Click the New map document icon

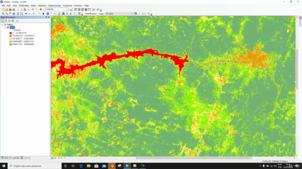coord(3,9)
